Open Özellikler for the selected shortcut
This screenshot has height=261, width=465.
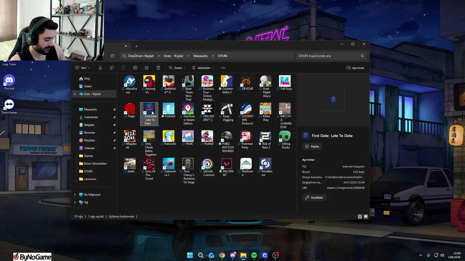pyautogui.click(x=314, y=198)
